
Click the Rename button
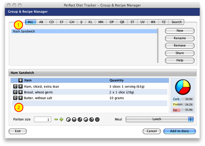[180, 38]
